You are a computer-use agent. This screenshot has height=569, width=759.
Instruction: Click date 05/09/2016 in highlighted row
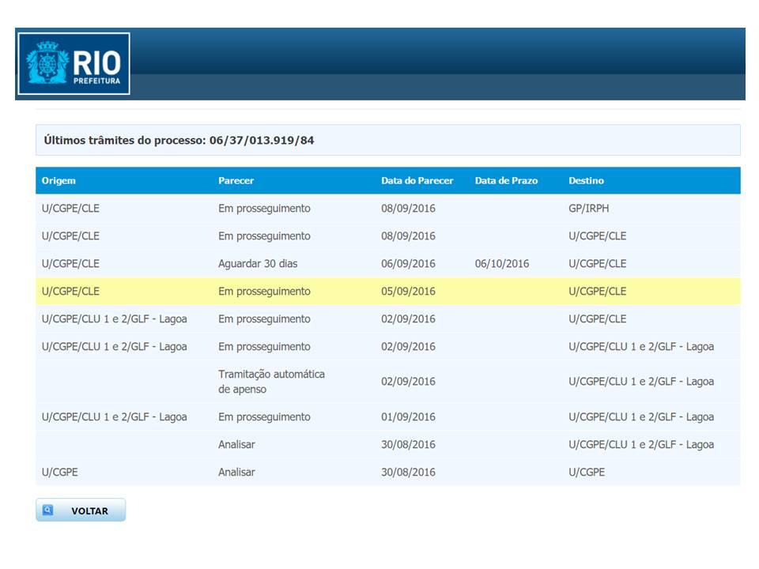pos(408,292)
